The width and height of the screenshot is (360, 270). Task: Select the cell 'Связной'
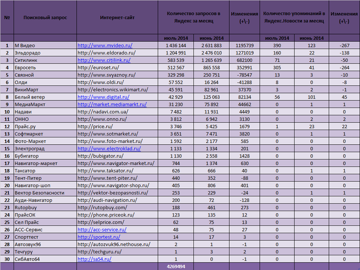[x=45, y=75]
